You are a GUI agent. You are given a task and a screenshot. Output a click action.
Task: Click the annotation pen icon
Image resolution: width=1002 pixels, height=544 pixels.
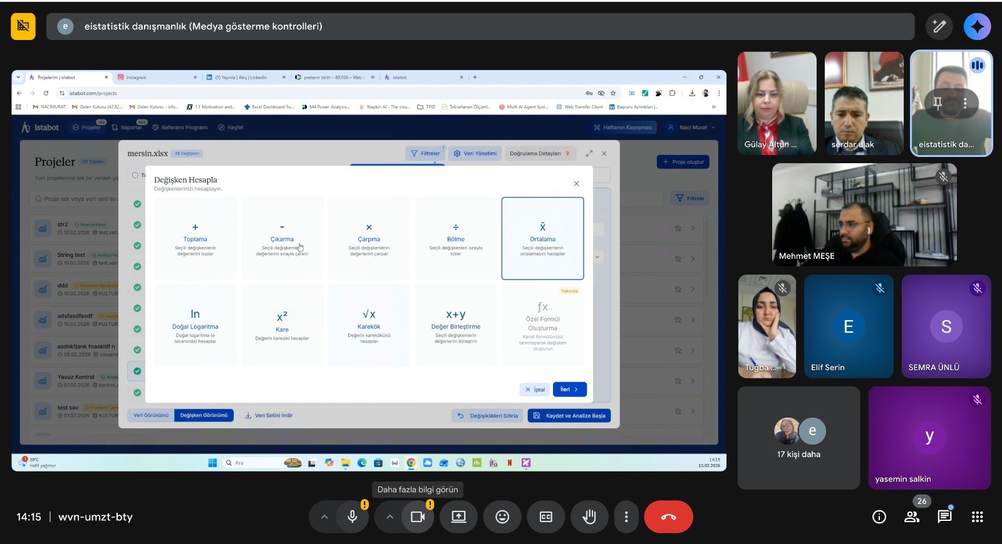(939, 26)
